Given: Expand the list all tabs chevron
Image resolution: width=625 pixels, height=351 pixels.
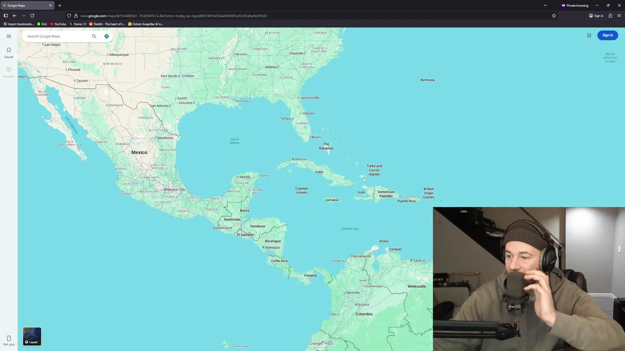Looking at the screenshot, I should [545, 5].
